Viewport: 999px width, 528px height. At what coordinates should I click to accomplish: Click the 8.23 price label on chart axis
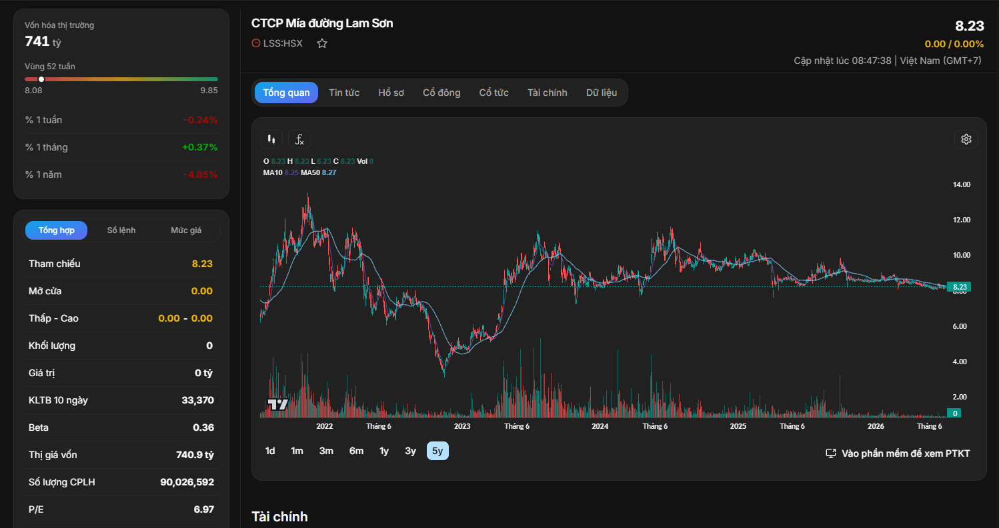[959, 287]
